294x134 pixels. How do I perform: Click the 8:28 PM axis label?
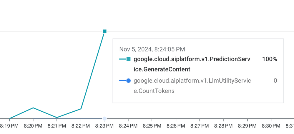click(x=223, y=126)
